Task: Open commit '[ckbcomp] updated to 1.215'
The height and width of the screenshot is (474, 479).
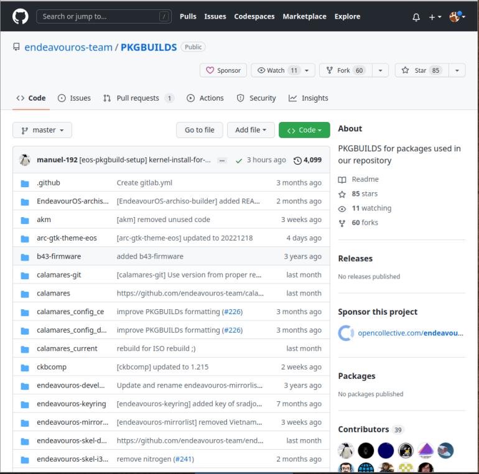Action: (162, 367)
